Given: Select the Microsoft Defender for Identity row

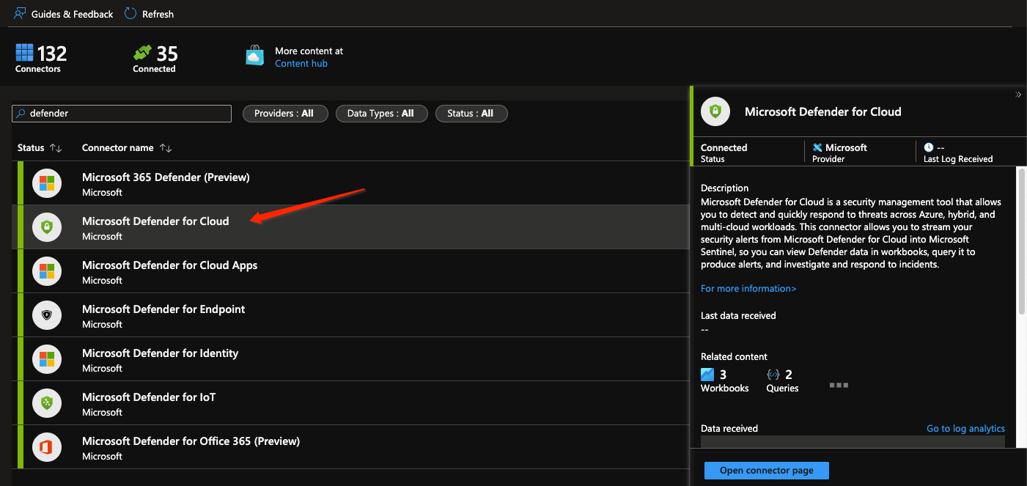Looking at the screenshot, I should click(350, 359).
